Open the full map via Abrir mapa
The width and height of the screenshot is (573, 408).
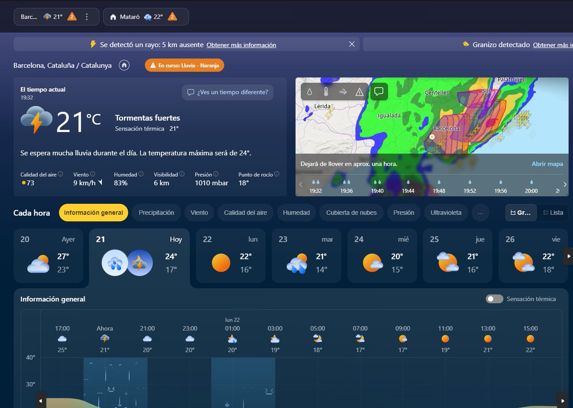[x=547, y=164]
